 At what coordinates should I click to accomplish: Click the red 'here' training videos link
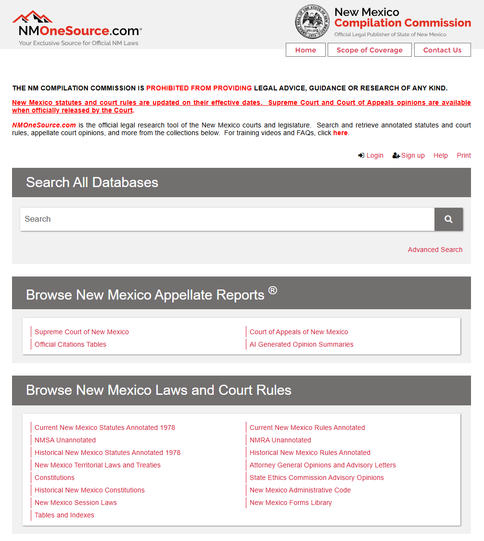pyautogui.click(x=340, y=133)
